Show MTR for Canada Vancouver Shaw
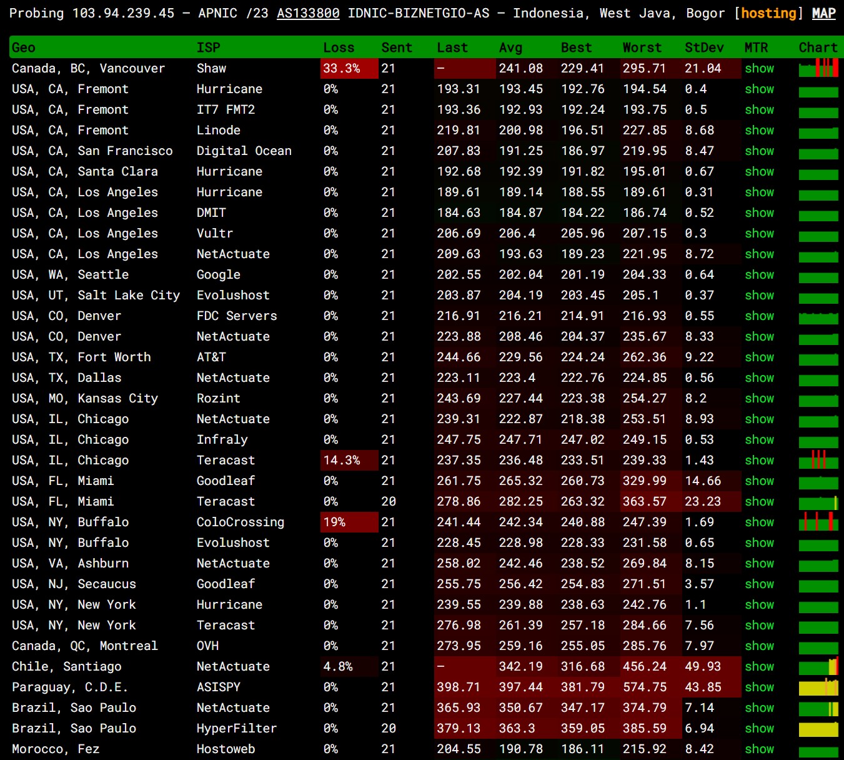Viewport: 844px width, 760px height. click(x=759, y=68)
